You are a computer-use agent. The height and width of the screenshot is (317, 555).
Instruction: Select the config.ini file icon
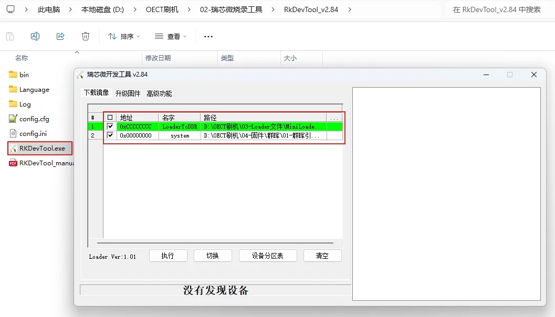click(13, 133)
